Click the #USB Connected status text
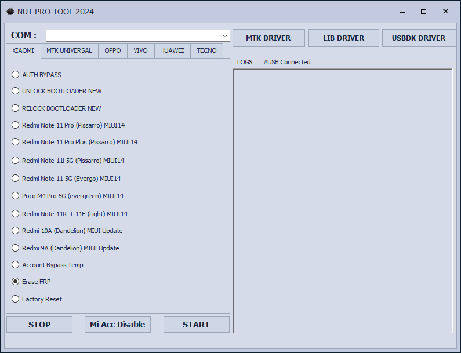The height and width of the screenshot is (353, 461). pos(287,62)
